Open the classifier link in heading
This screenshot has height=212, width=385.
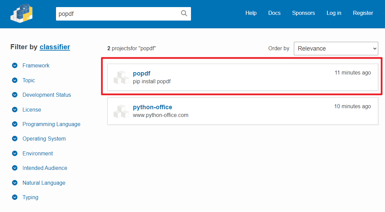pos(55,47)
